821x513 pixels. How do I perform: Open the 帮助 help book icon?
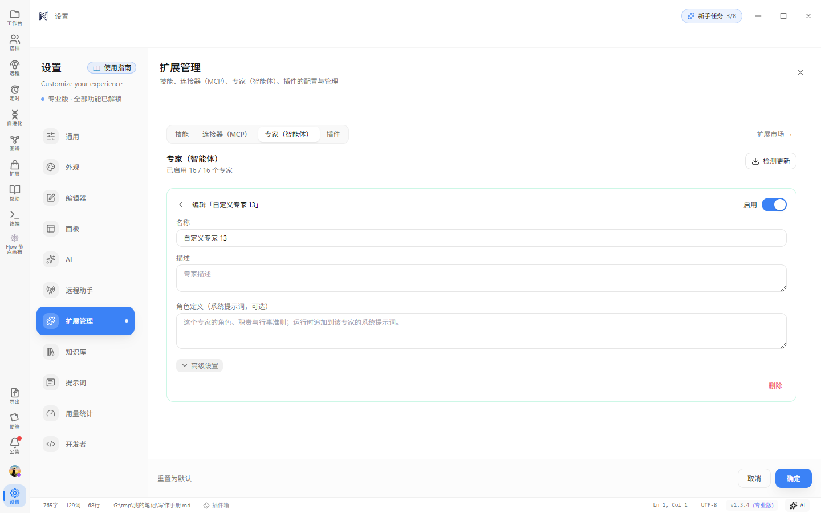tap(15, 193)
